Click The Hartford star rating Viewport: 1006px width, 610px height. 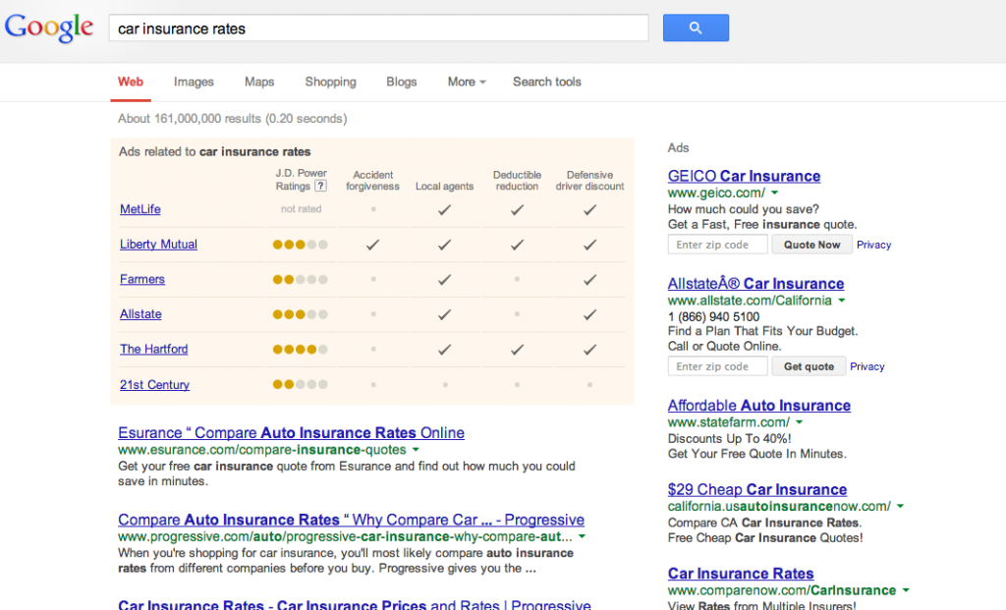tap(301, 350)
